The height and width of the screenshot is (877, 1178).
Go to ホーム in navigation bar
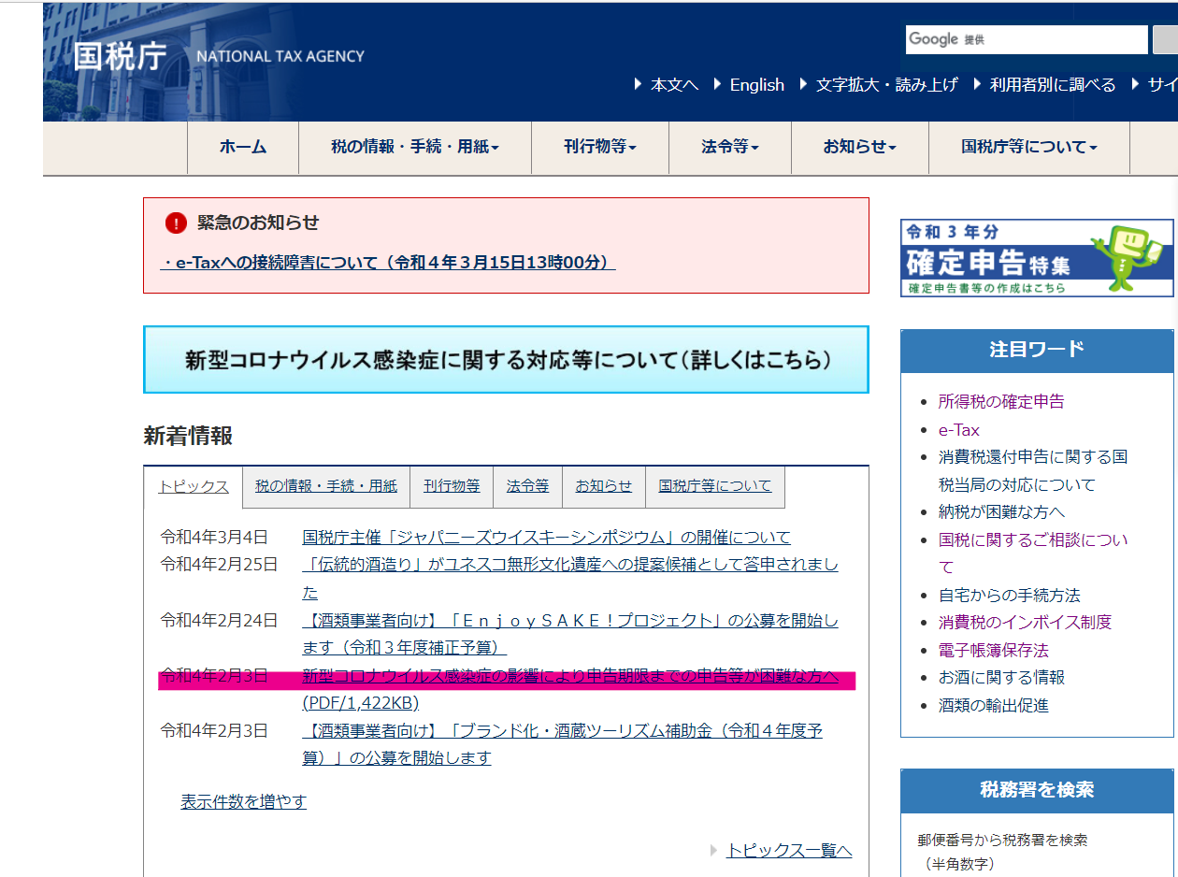(243, 148)
